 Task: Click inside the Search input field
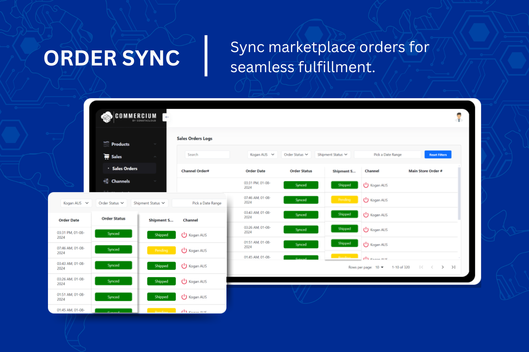click(x=207, y=154)
